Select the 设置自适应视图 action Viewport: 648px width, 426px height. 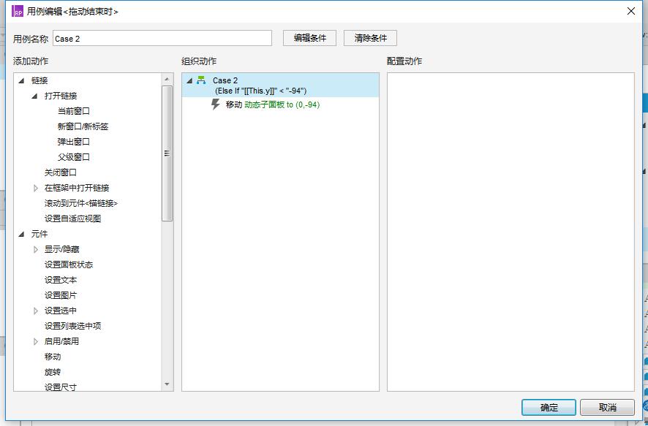(x=72, y=218)
